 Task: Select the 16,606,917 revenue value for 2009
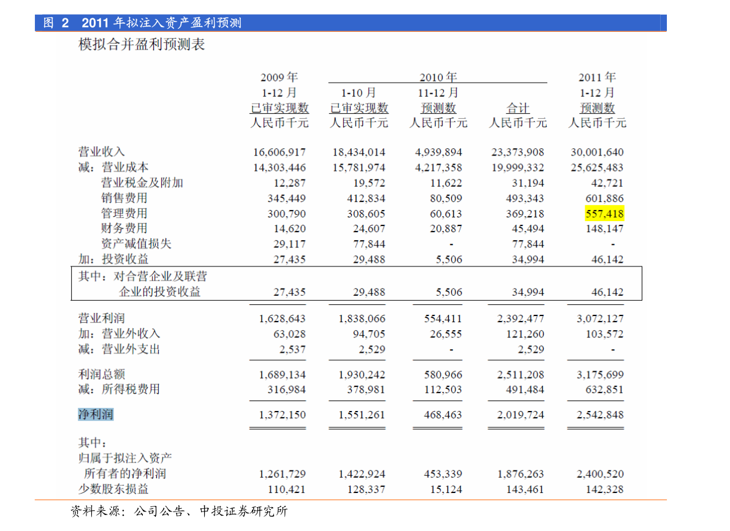(x=279, y=153)
